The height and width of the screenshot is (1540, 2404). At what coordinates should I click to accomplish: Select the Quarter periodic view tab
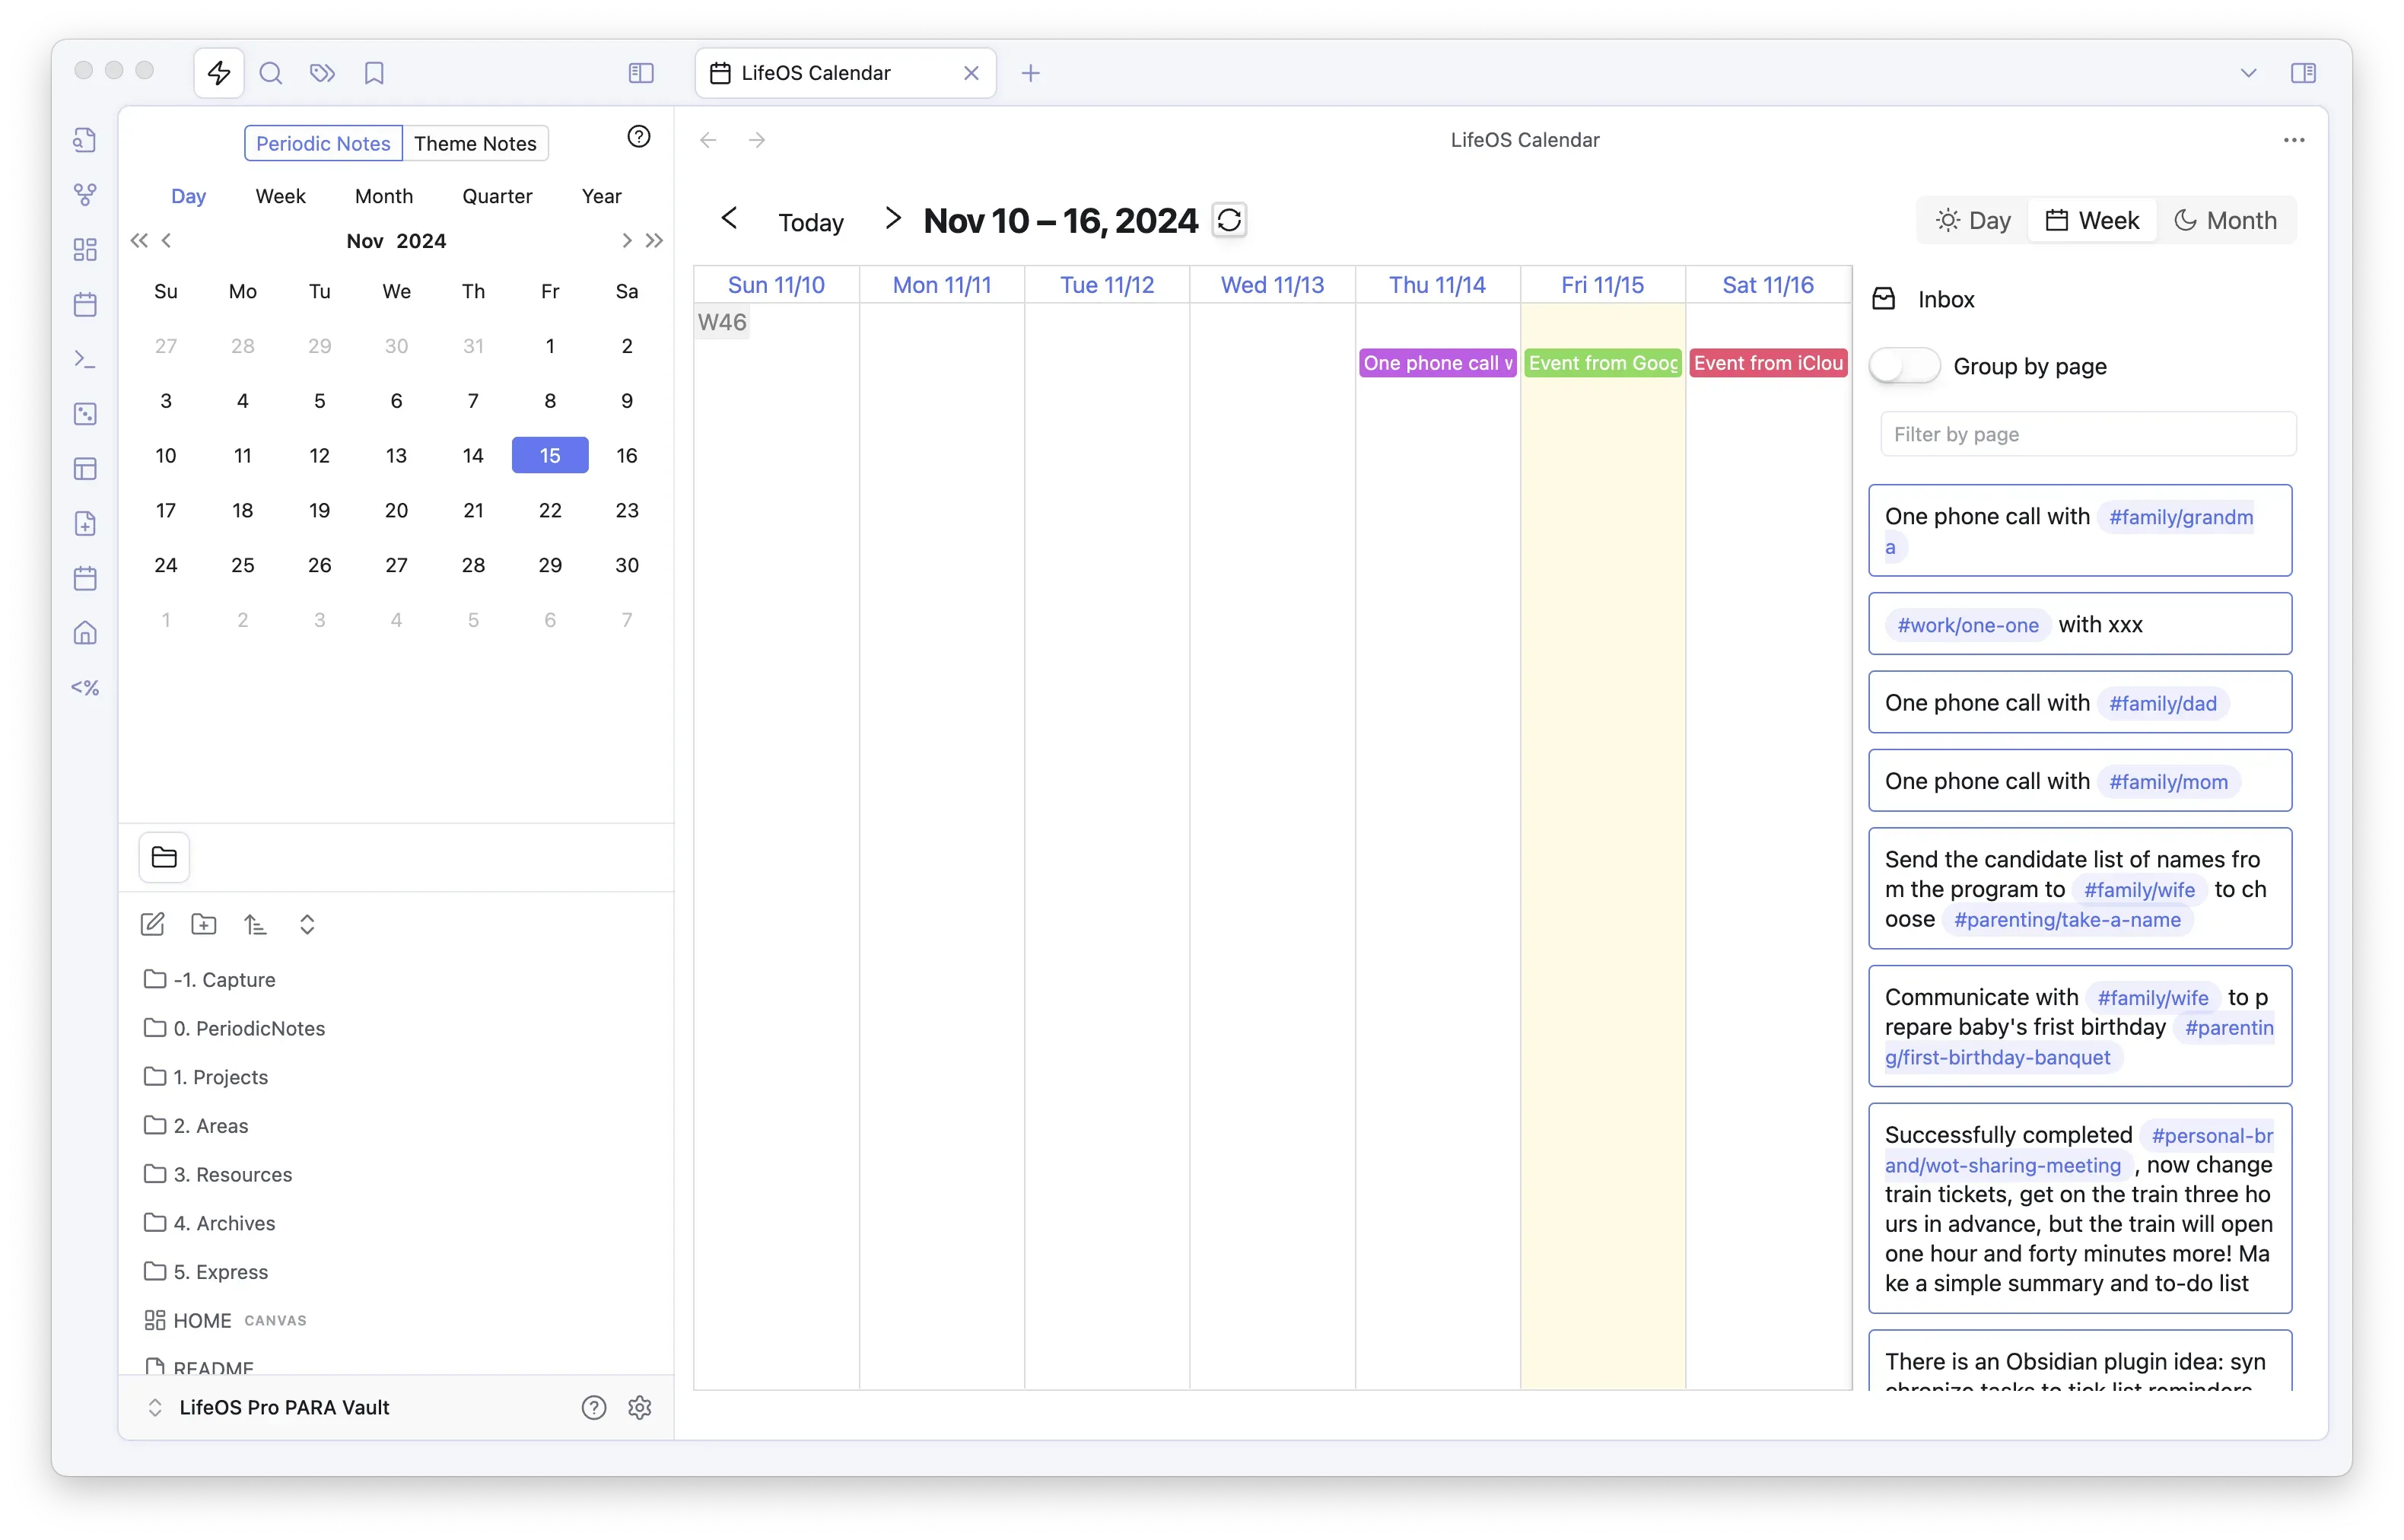497,196
